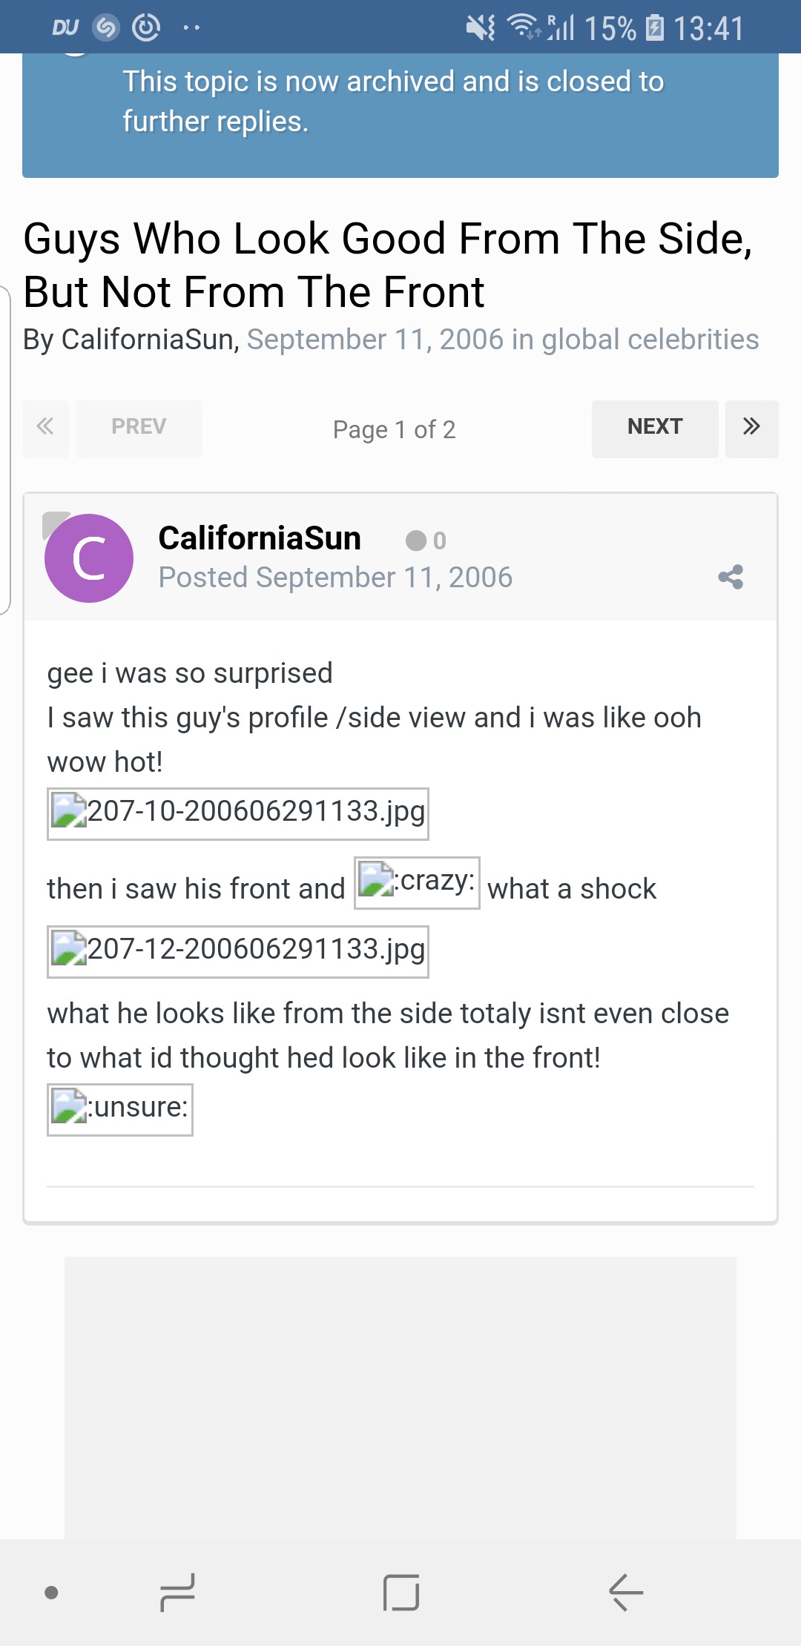Viewport: 801px width, 1646px height.
Task: Tap the :unsure: emoticon placeholder
Action: [120, 1109]
